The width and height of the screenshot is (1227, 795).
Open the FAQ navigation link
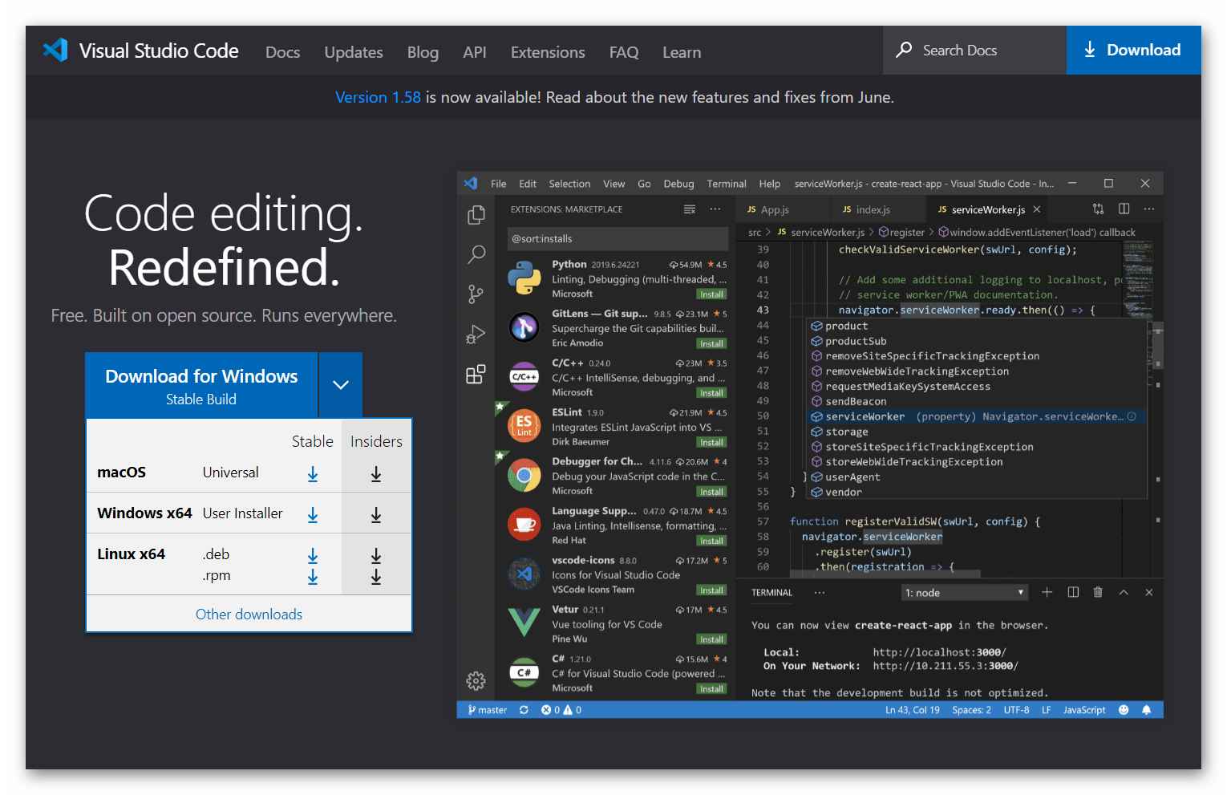[624, 52]
